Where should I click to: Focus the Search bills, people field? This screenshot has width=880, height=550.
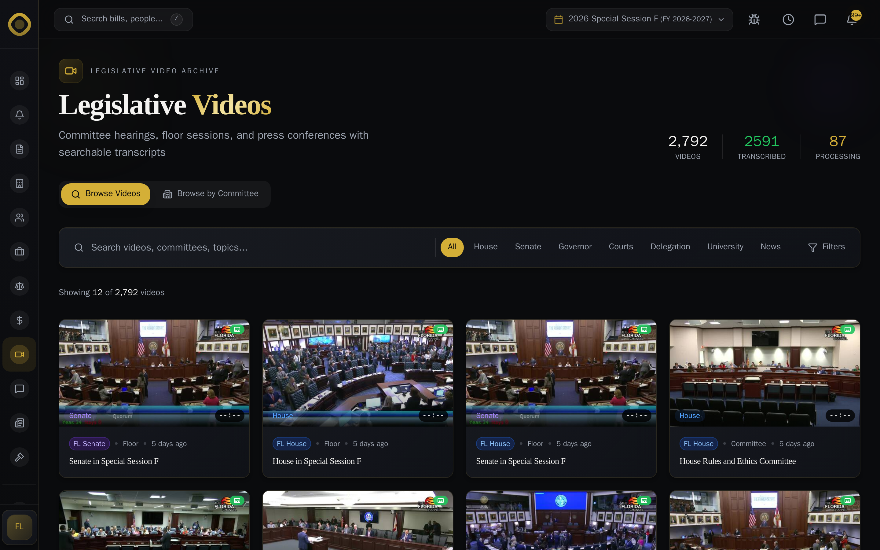[123, 19]
